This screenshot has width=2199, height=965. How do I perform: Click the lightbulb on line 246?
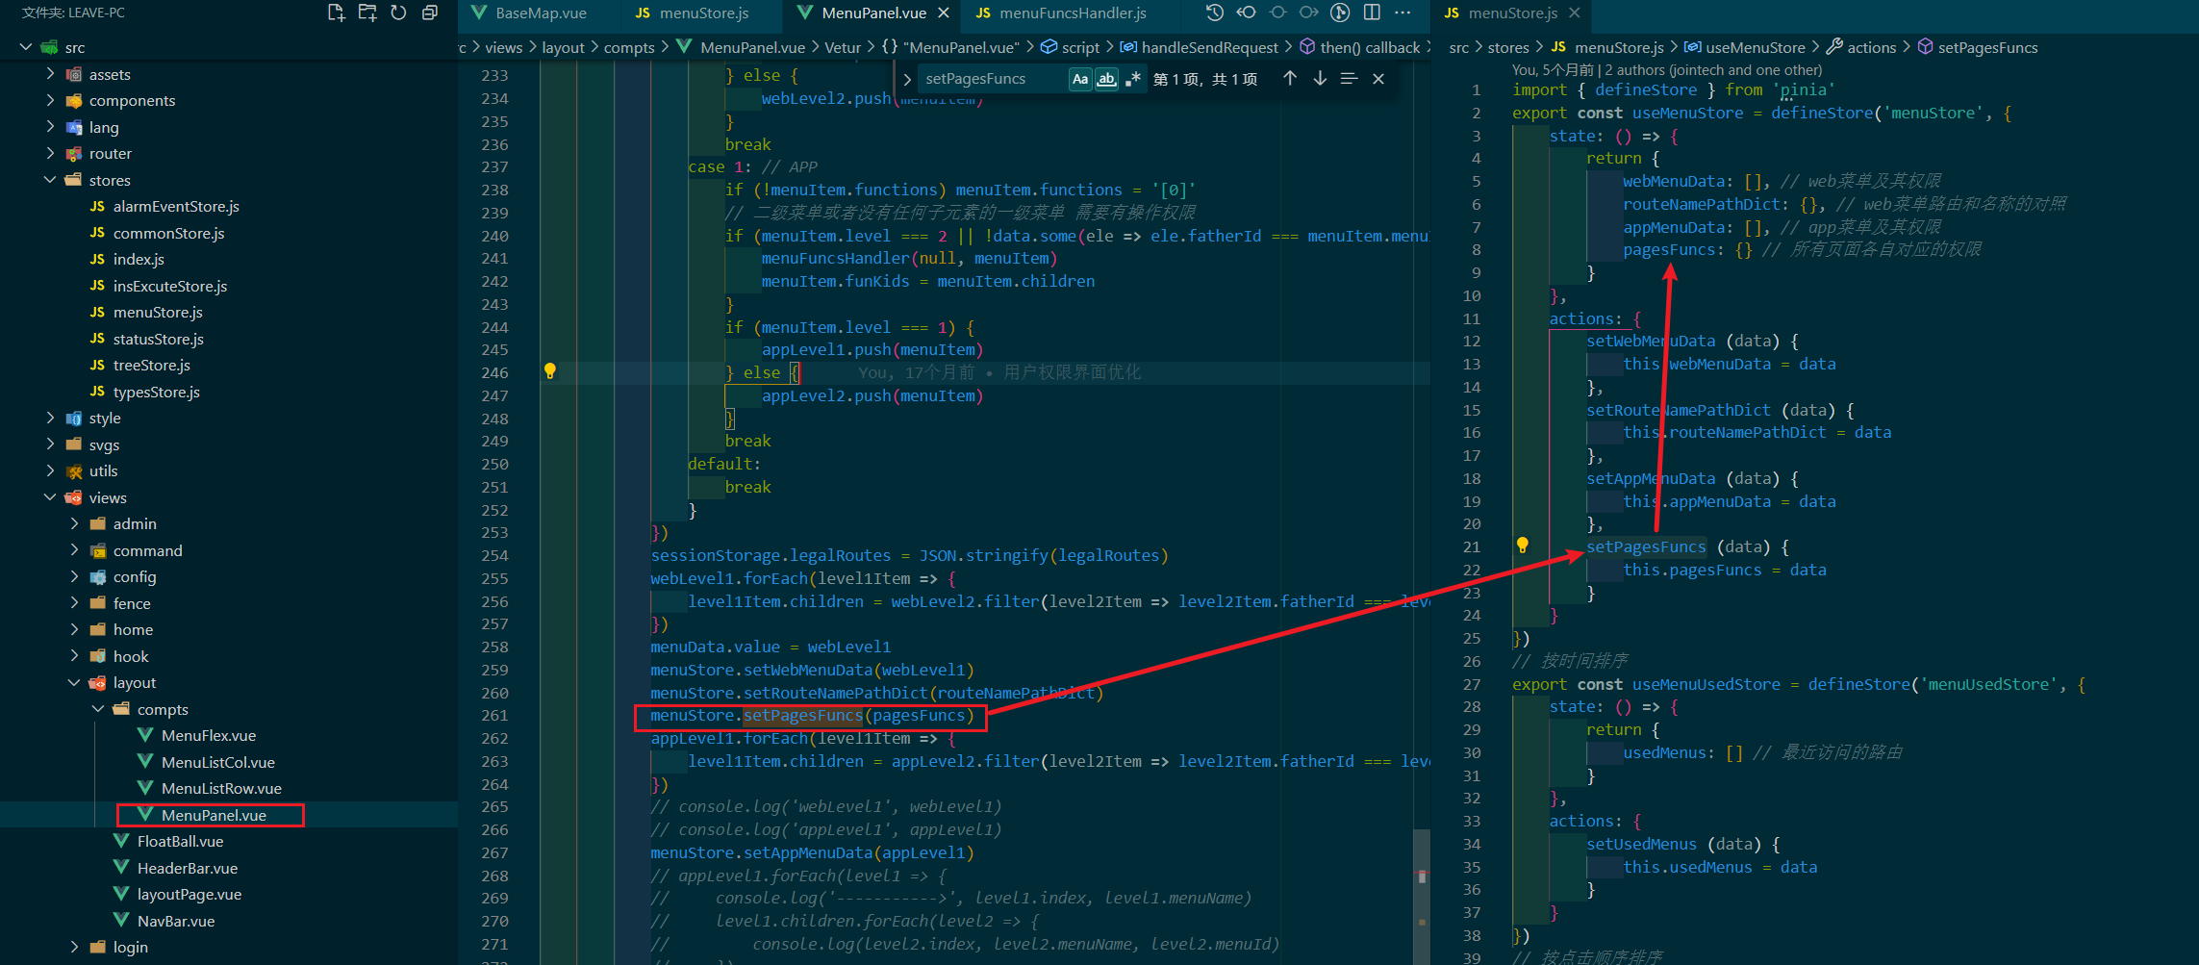(550, 371)
